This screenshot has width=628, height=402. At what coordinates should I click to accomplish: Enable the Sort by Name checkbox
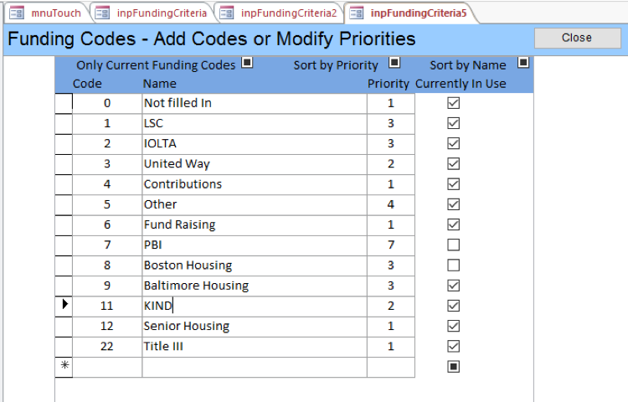pyautogui.click(x=523, y=62)
